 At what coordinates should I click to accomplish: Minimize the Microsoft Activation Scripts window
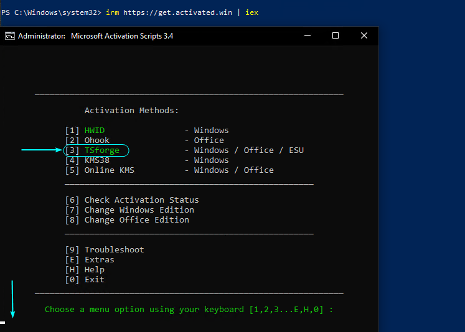coord(308,36)
